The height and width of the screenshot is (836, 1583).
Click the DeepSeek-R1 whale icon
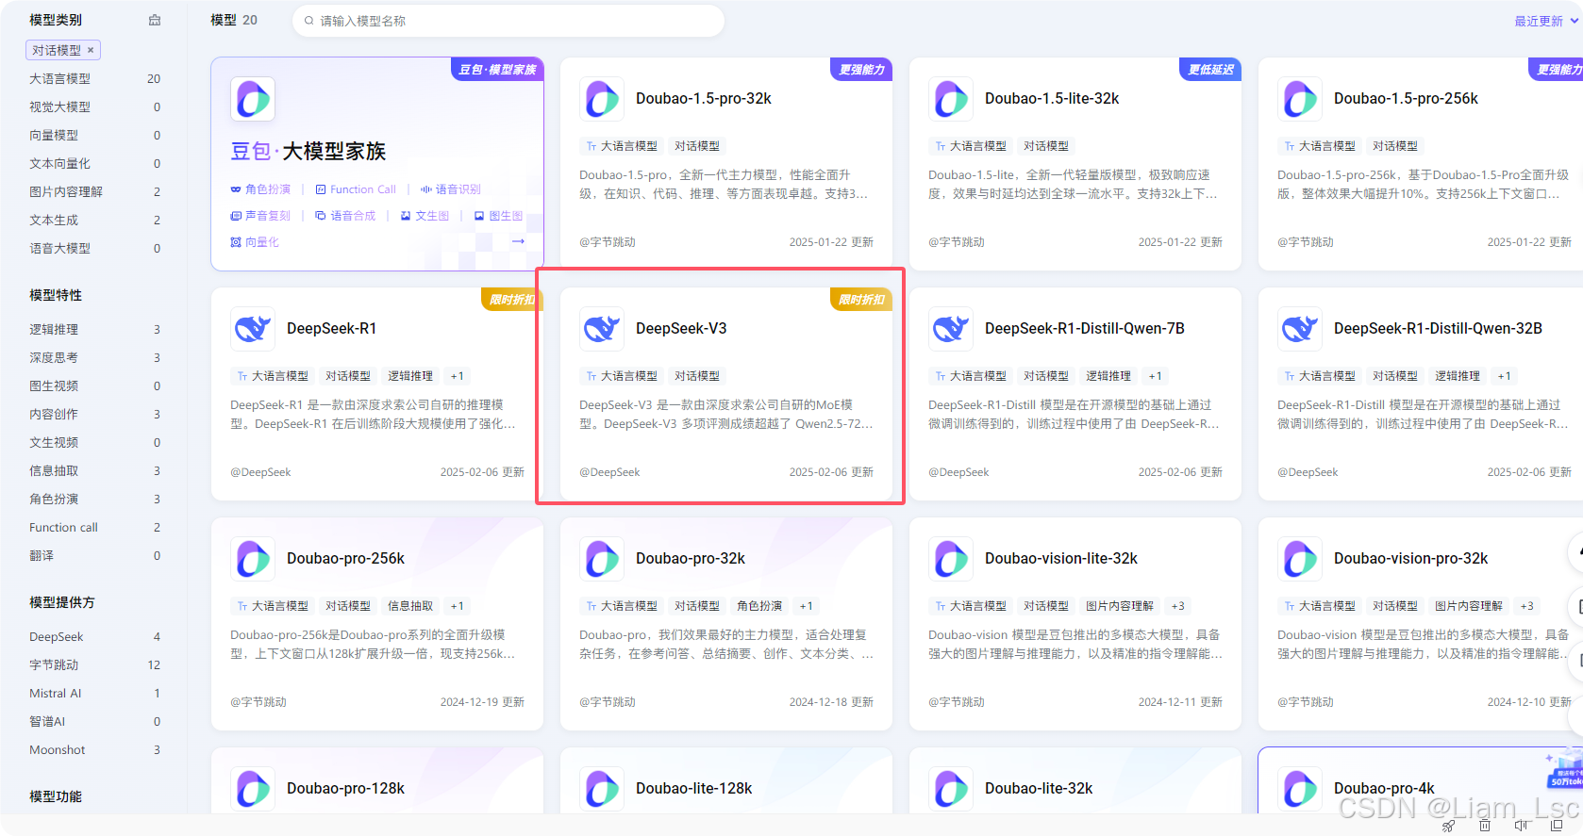(253, 329)
